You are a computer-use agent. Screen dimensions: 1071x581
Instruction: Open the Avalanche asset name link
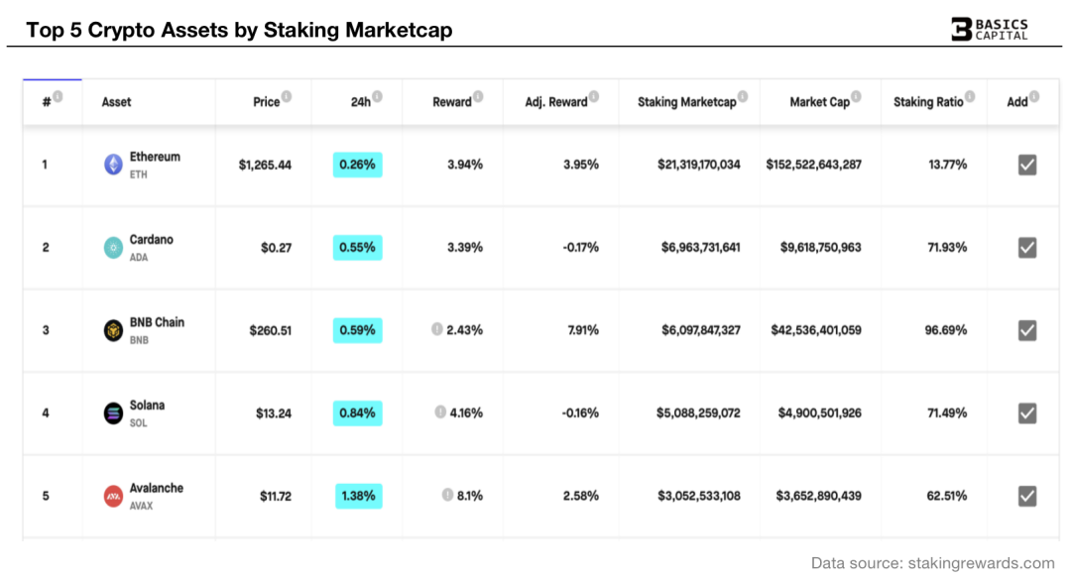[157, 488]
